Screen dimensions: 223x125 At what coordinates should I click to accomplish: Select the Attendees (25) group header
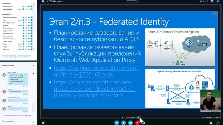point(7,14)
